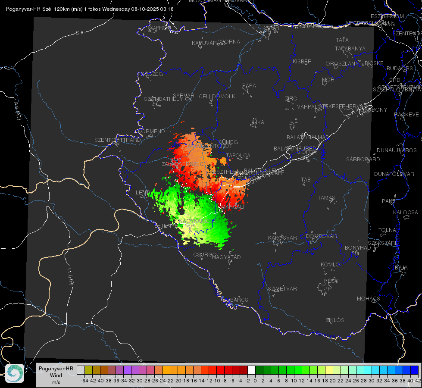Click the radar title text with the timestamp

[x=90, y=9]
